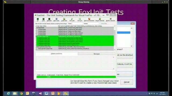Click the Clear filter button
Screen dimensions: 172x96
(104, 24)
